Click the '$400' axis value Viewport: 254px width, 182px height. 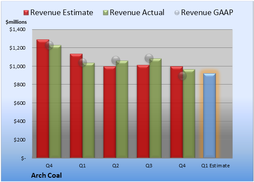click(19, 121)
